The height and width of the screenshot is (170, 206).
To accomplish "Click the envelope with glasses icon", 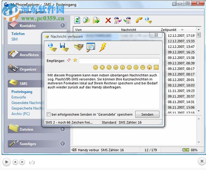I will pos(78,47).
